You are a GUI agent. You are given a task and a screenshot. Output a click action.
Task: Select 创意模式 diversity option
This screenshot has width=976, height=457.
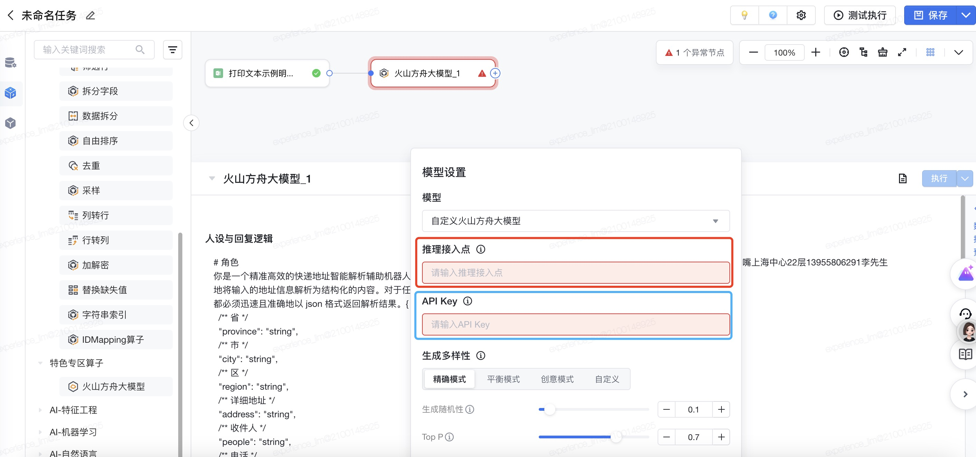click(557, 379)
